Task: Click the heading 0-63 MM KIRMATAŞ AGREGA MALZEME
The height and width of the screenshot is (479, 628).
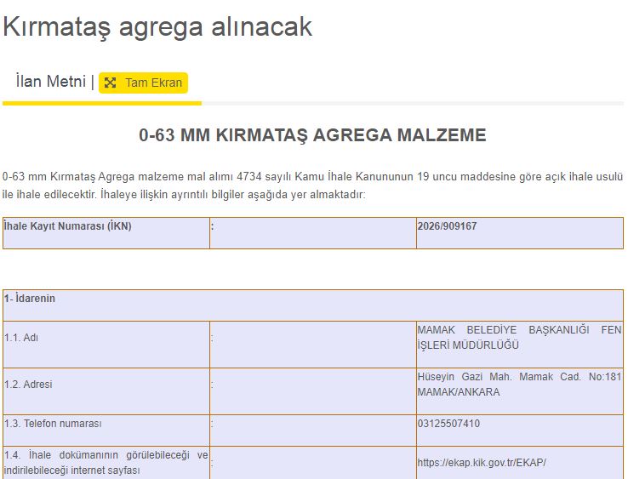Action: [312, 135]
